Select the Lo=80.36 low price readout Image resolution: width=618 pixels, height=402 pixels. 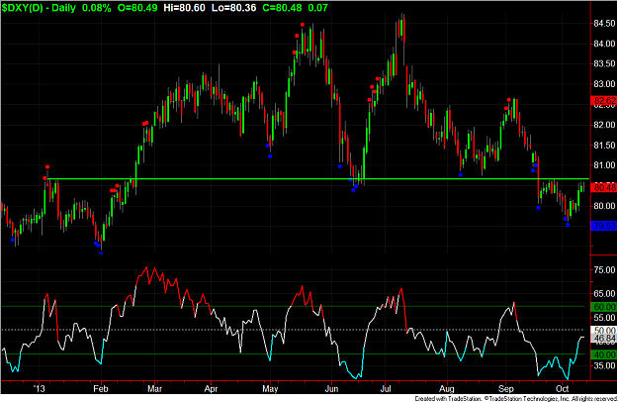pyautogui.click(x=233, y=8)
